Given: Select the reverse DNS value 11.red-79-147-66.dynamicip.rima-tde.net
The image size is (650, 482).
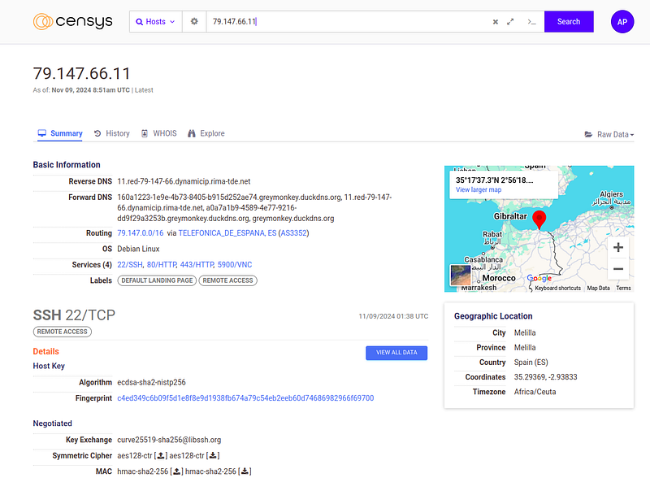Looking at the screenshot, I should click(184, 181).
